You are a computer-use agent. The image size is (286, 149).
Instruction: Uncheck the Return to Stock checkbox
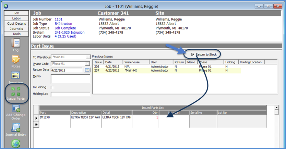tap(193, 54)
